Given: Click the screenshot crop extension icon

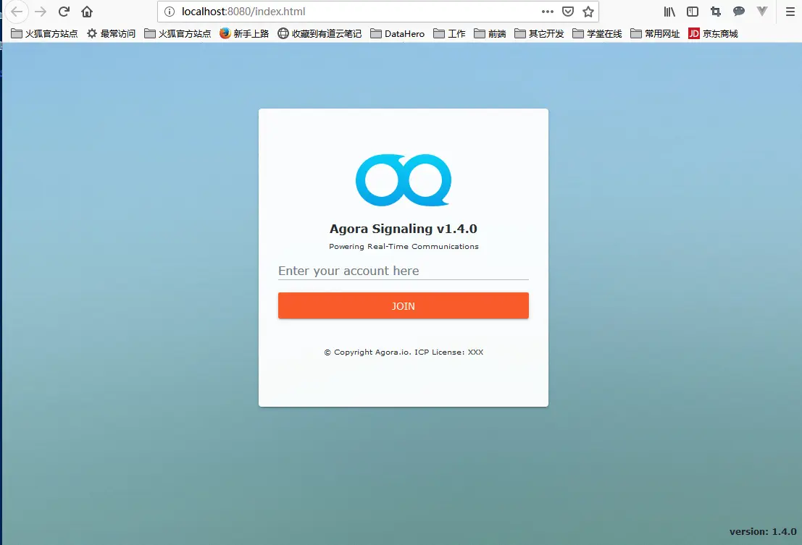Looking at the screenshot, I should [x=716, y=12].
